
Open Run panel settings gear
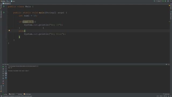166,64
